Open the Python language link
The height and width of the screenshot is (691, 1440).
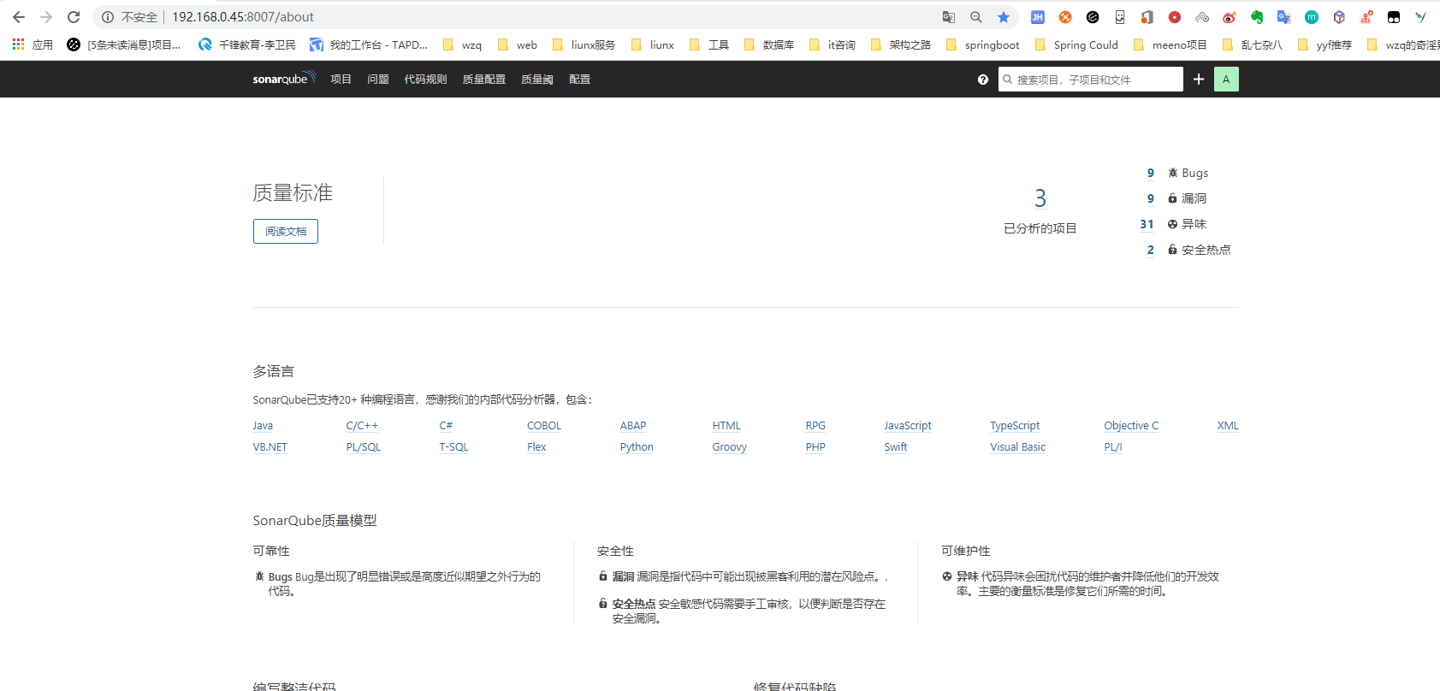coord(637,447)
